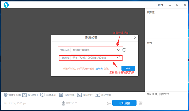
Task: Click the add image (添加图片) icon
Action: [x=79, y=95]
